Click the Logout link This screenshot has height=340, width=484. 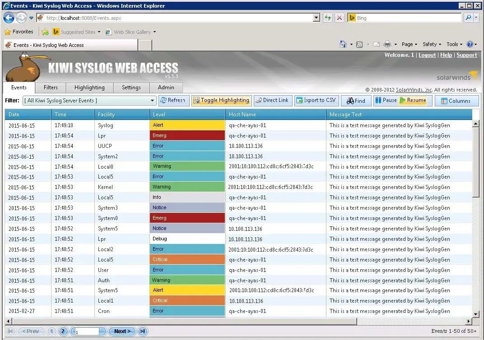(427, 55)
